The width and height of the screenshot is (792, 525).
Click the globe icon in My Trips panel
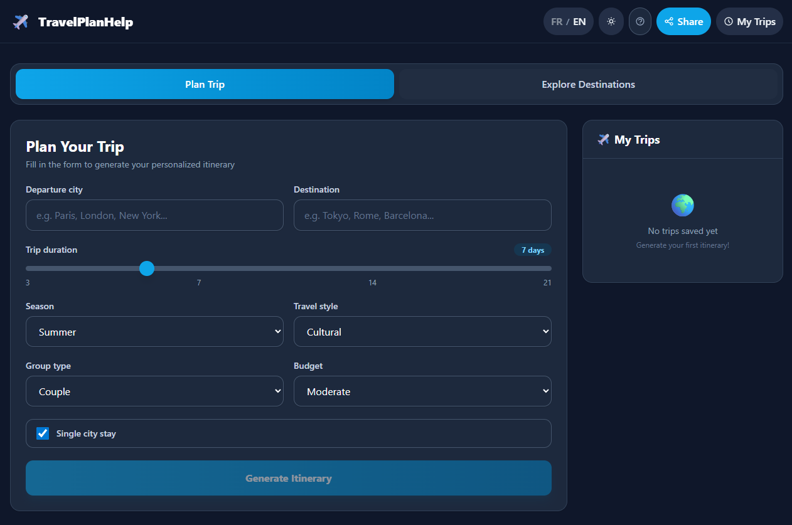682,204
